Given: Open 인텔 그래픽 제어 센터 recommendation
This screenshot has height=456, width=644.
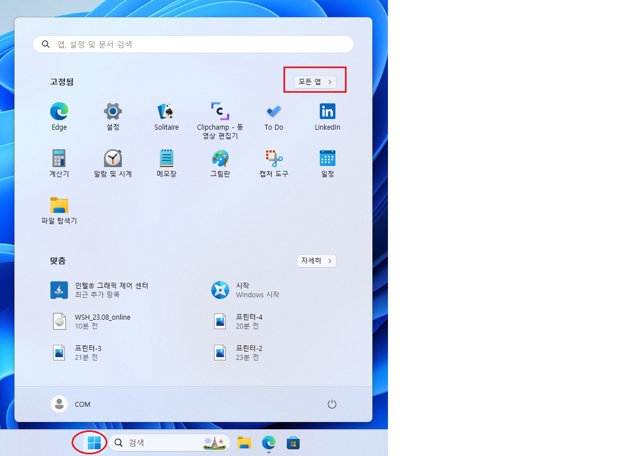Looking at the screenshot, I should [111, 289].
